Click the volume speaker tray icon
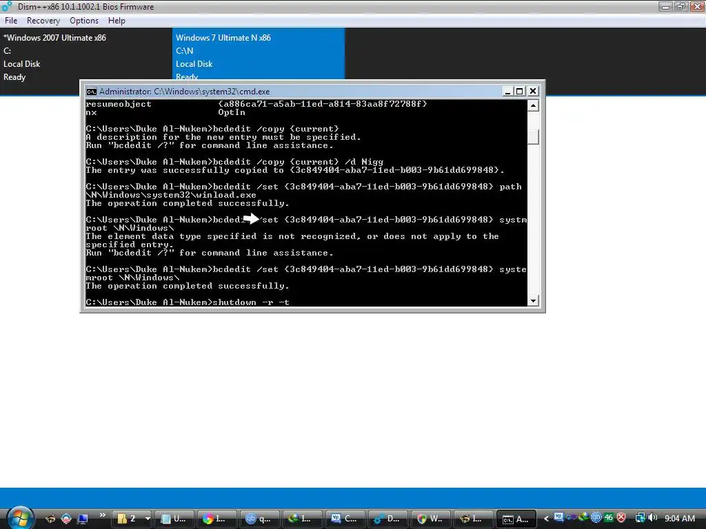The width and height of the screenshot is (706, 529). [x=652, y=518]
